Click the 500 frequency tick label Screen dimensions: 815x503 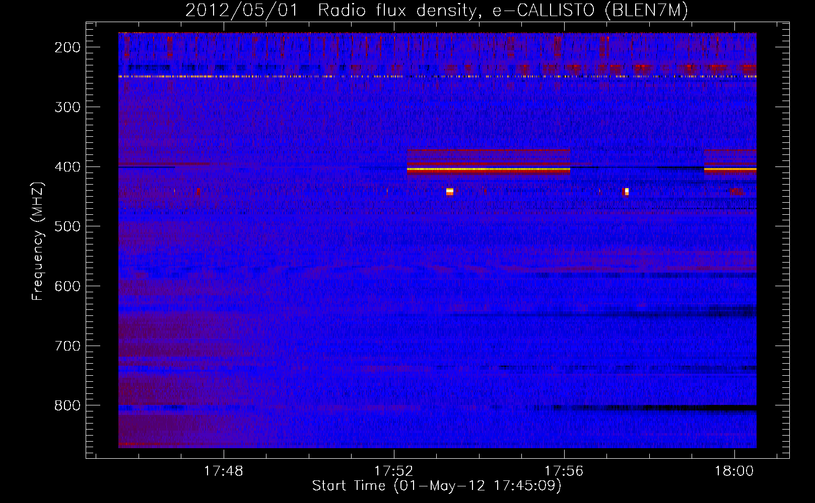[67, 226]
